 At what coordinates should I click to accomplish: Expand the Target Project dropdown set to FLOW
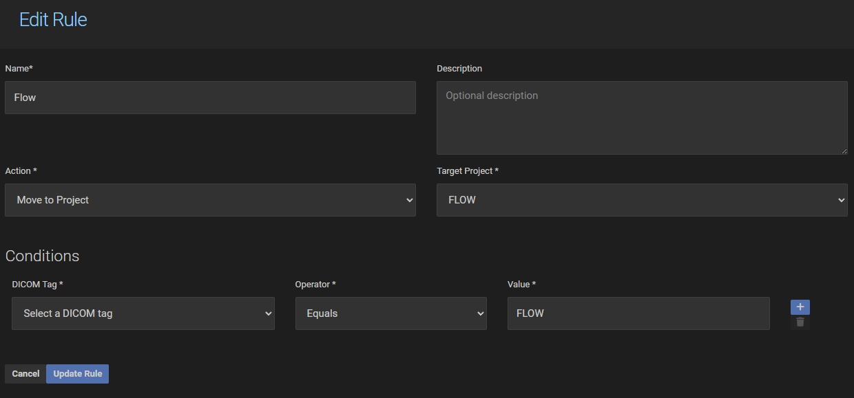(641, 200)
